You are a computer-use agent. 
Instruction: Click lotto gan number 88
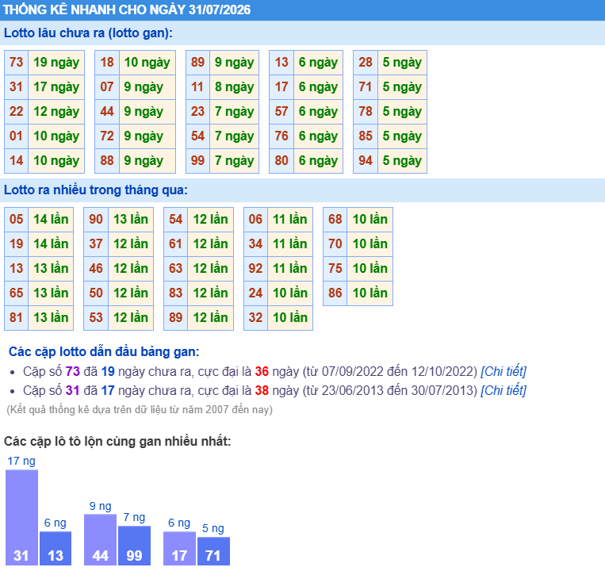click(x=107, y=161)
